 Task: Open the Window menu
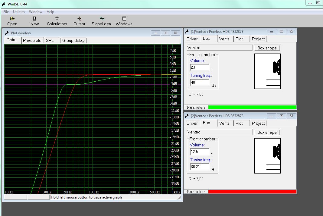(36, 12)
